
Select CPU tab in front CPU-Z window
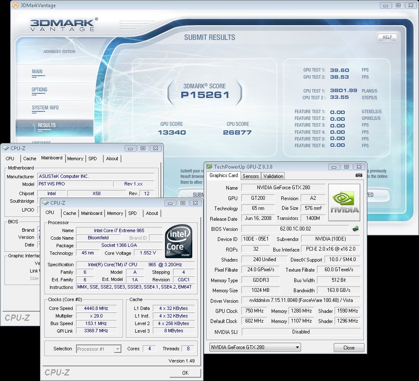tap(50, 212)
